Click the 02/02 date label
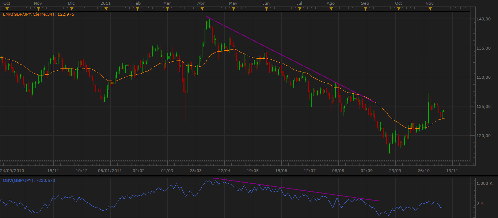The height and width of the screenshot is (218, 498). coord(139,170)
